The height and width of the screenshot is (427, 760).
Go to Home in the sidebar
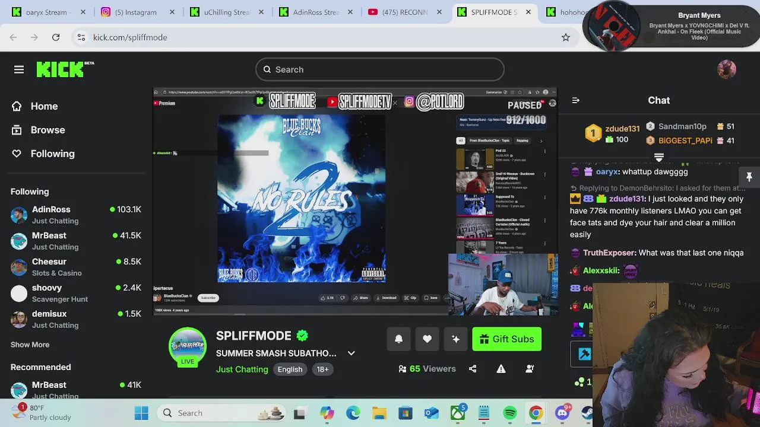pos(35,106)
